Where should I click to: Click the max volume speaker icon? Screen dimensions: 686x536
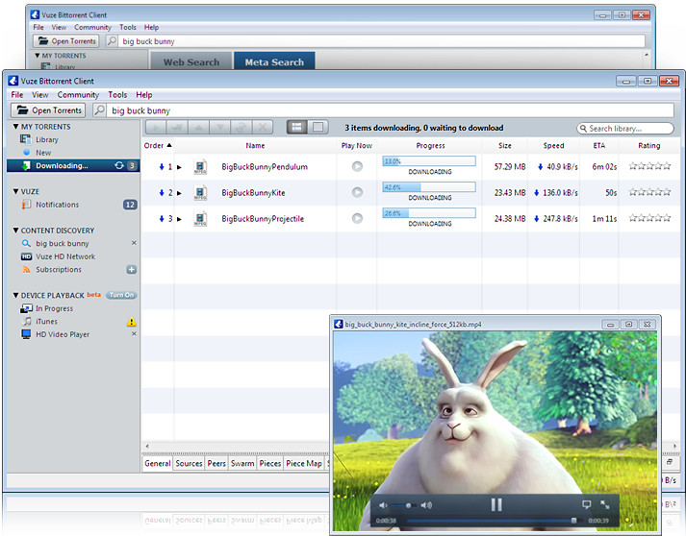tap(426, 505)
